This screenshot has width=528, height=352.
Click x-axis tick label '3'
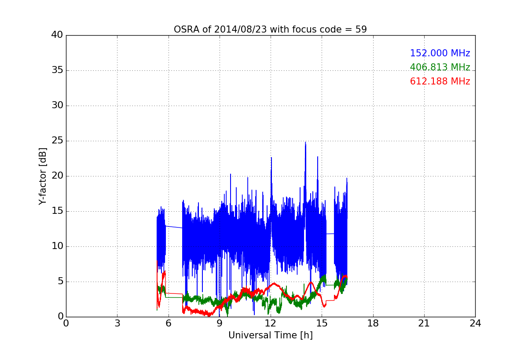pyautogui.click(x=117, y=323)
